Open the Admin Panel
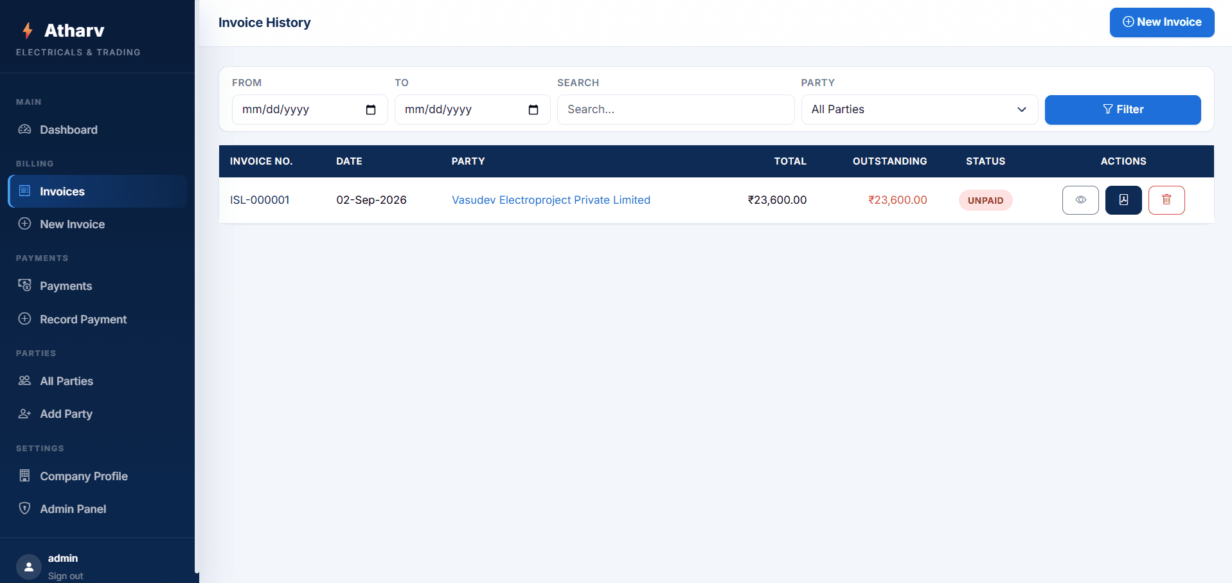 [97, 509]
